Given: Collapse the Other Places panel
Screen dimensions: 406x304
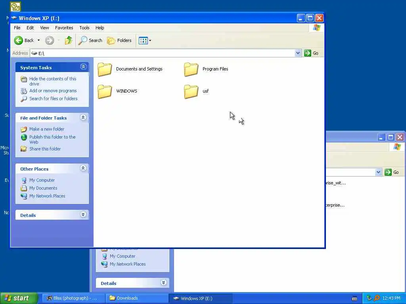Looking at the screenshot, I should tap(83, 168).
